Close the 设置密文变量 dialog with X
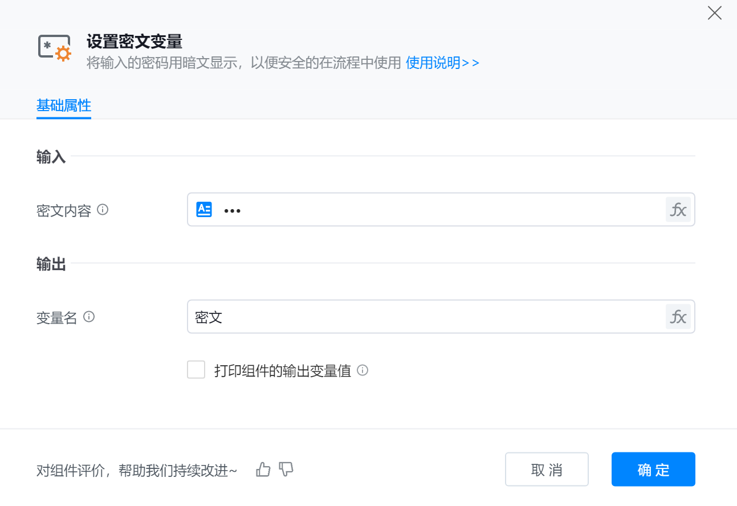 coord(714,13)
